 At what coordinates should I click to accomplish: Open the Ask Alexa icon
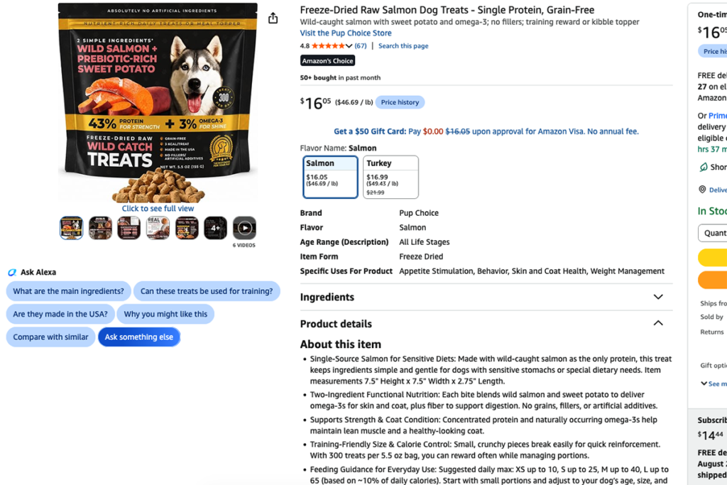pos(12,272)
